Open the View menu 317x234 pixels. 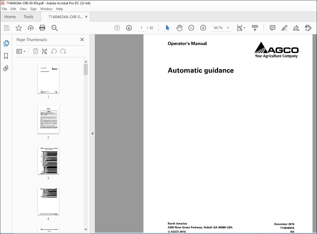coord(23,9)
